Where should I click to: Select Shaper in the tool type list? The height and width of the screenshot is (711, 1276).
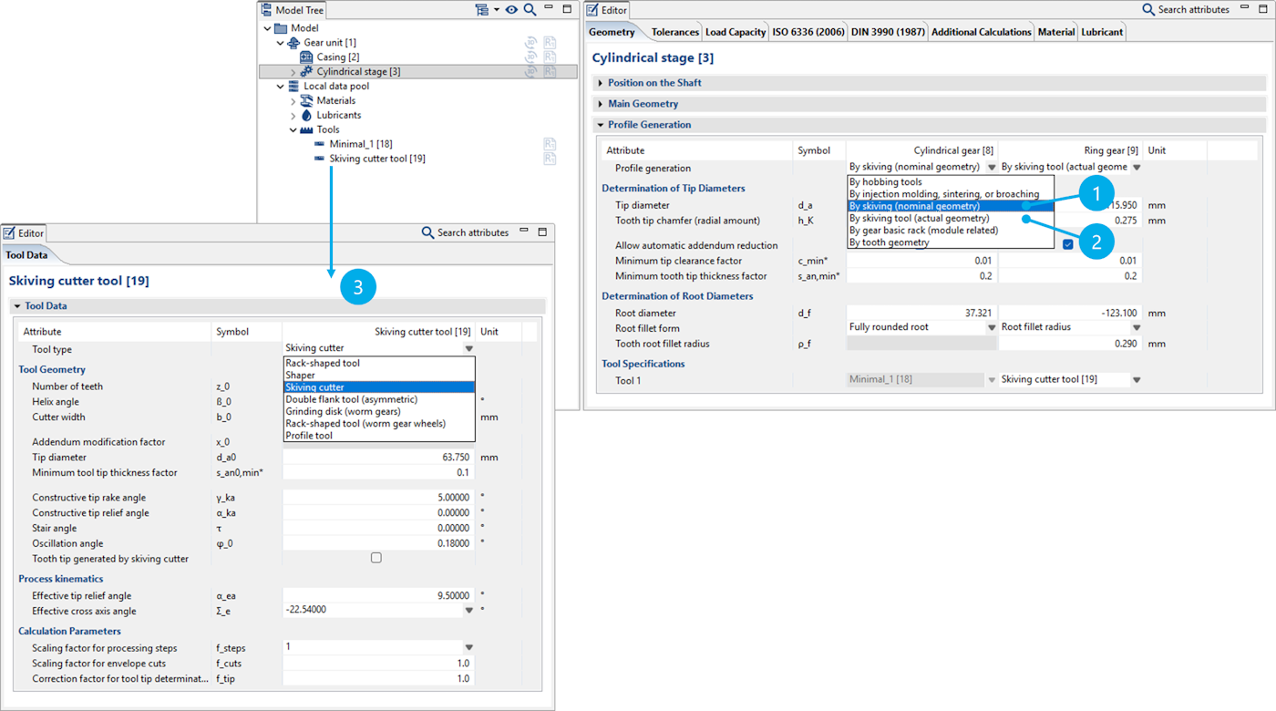[x=300, y=376]
